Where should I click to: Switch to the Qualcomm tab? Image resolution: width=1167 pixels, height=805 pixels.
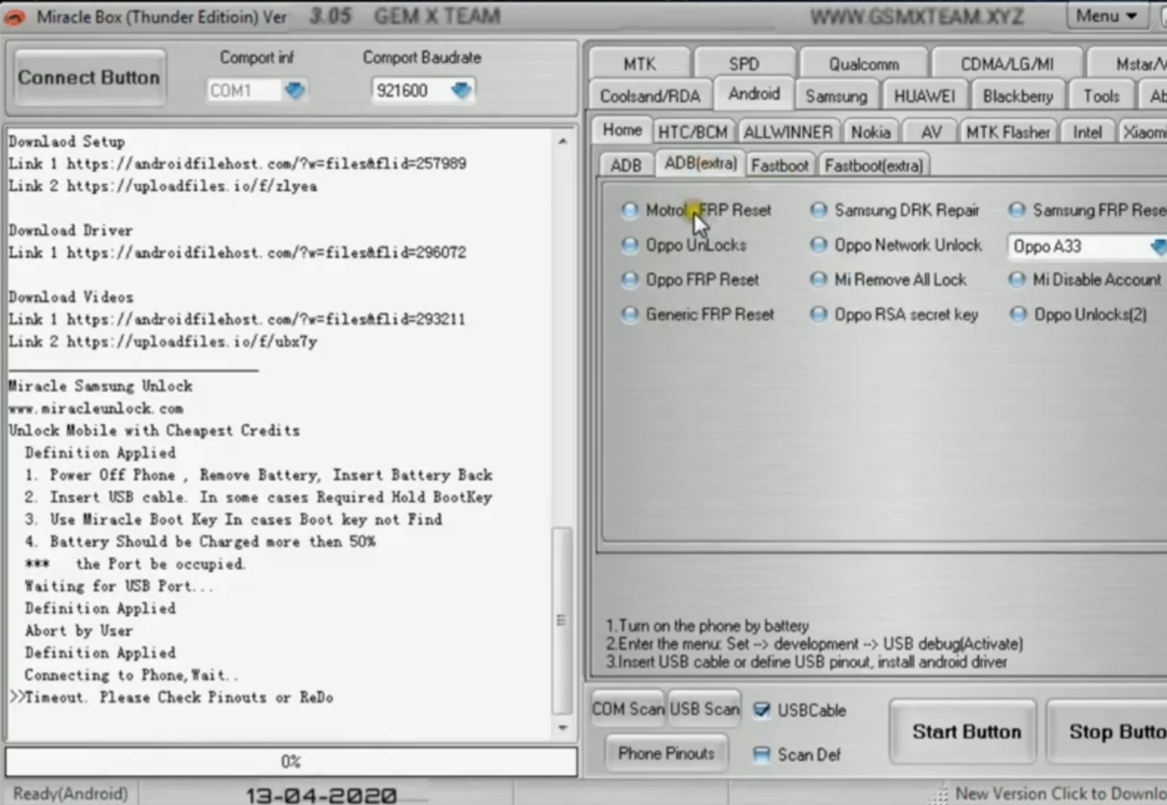click(x=863, y=64)
